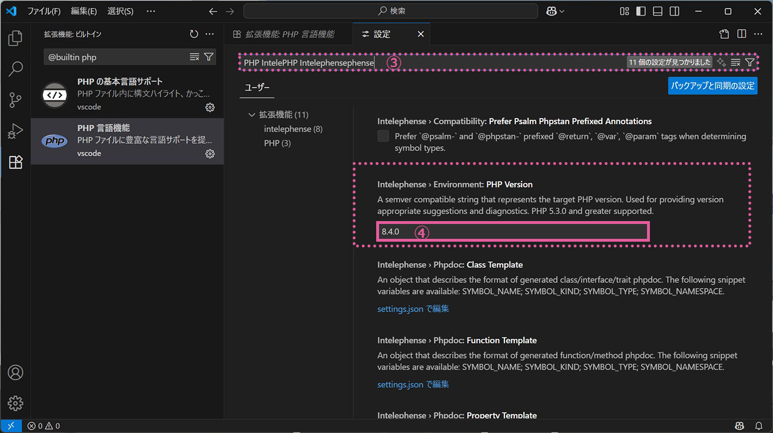Toggle the secondary side bar
The height and width of the screenshot is (433, 773).
coord(675,11)
